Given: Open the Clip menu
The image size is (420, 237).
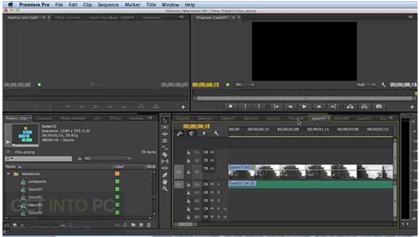Looking at the screenshot, I should [87, 5].
